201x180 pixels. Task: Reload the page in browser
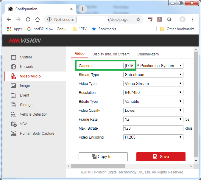(x=28, y=19)
